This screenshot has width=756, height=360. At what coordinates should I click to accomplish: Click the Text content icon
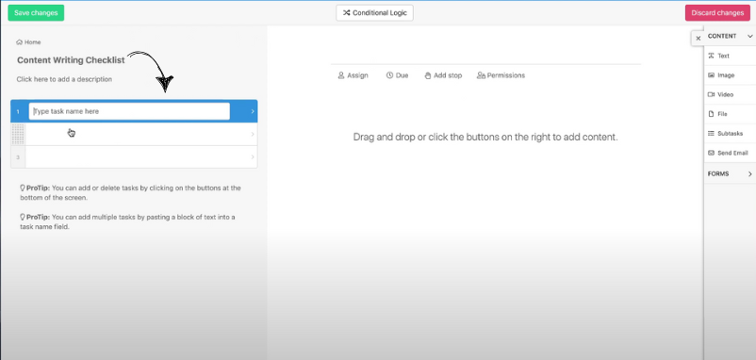pos(711,56)
